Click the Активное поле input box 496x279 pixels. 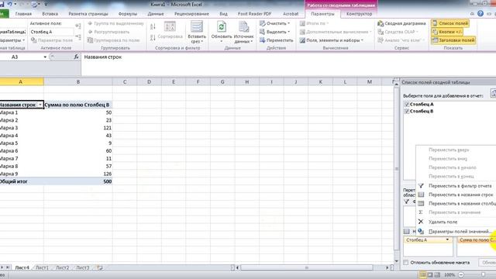tap(52, 32)
